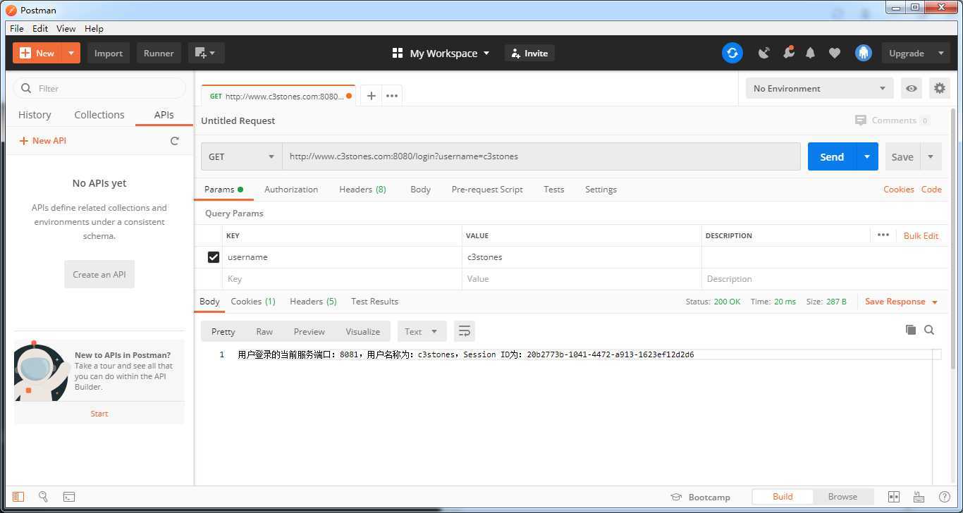Viewport: 963px width, 513px height.
Task: Open the Save button dropdown arrow
Action: pyautogui.click(x=931, y=156)
